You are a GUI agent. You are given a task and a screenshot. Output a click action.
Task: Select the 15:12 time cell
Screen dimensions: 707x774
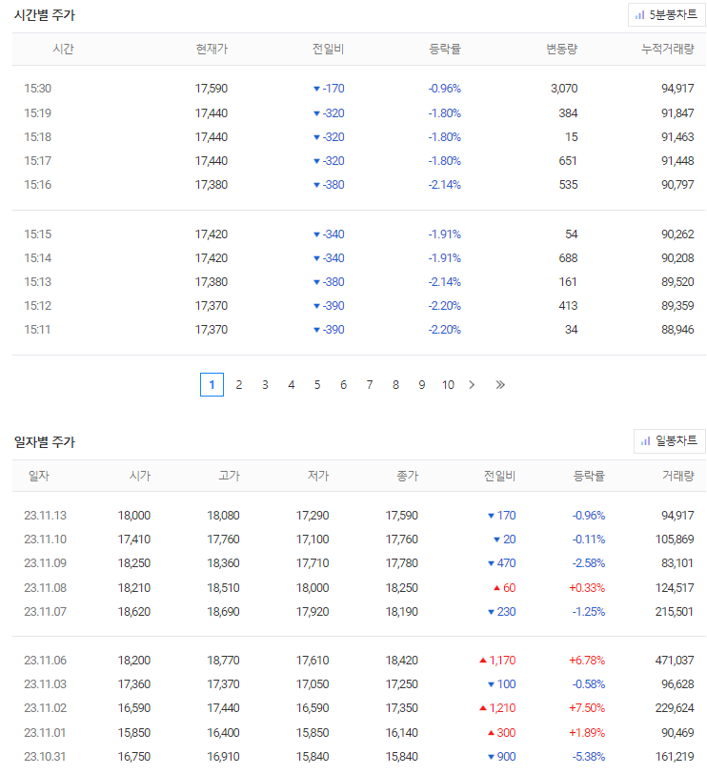click(x=37, y=306)
